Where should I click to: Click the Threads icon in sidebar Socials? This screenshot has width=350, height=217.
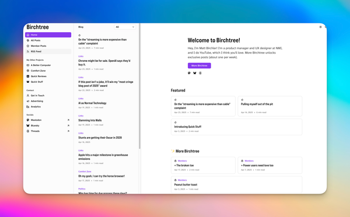[28, 131]
